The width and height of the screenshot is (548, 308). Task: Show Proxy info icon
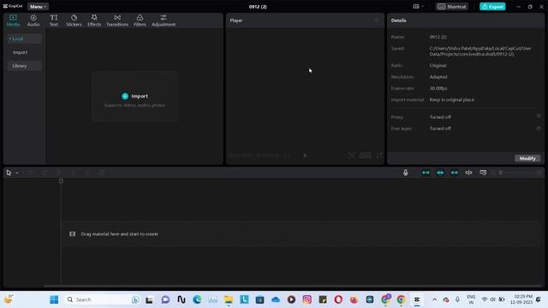coord(539,116)
